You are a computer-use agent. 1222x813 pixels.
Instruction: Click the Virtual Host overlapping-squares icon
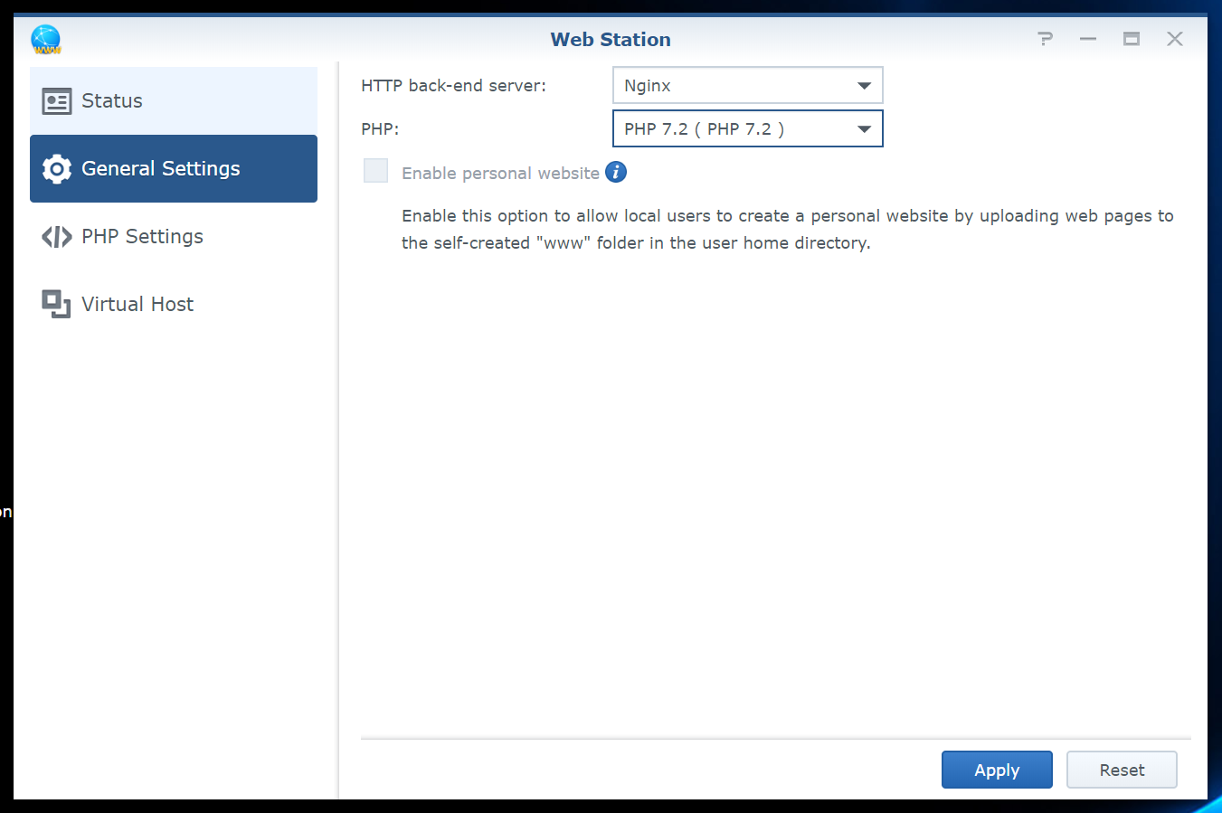[x=56, y=305]
